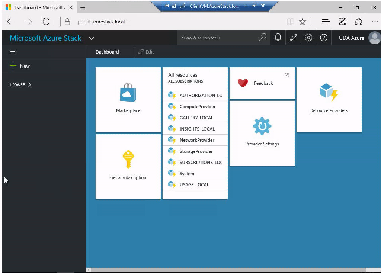Open portal settings gear in top bar
The image size is (381, 273).
coord(308,38)
